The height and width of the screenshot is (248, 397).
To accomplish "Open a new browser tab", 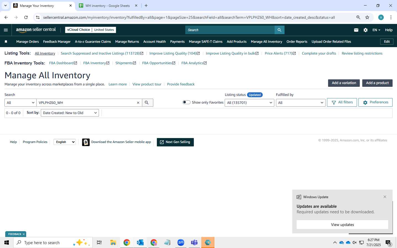I will 146,6.
